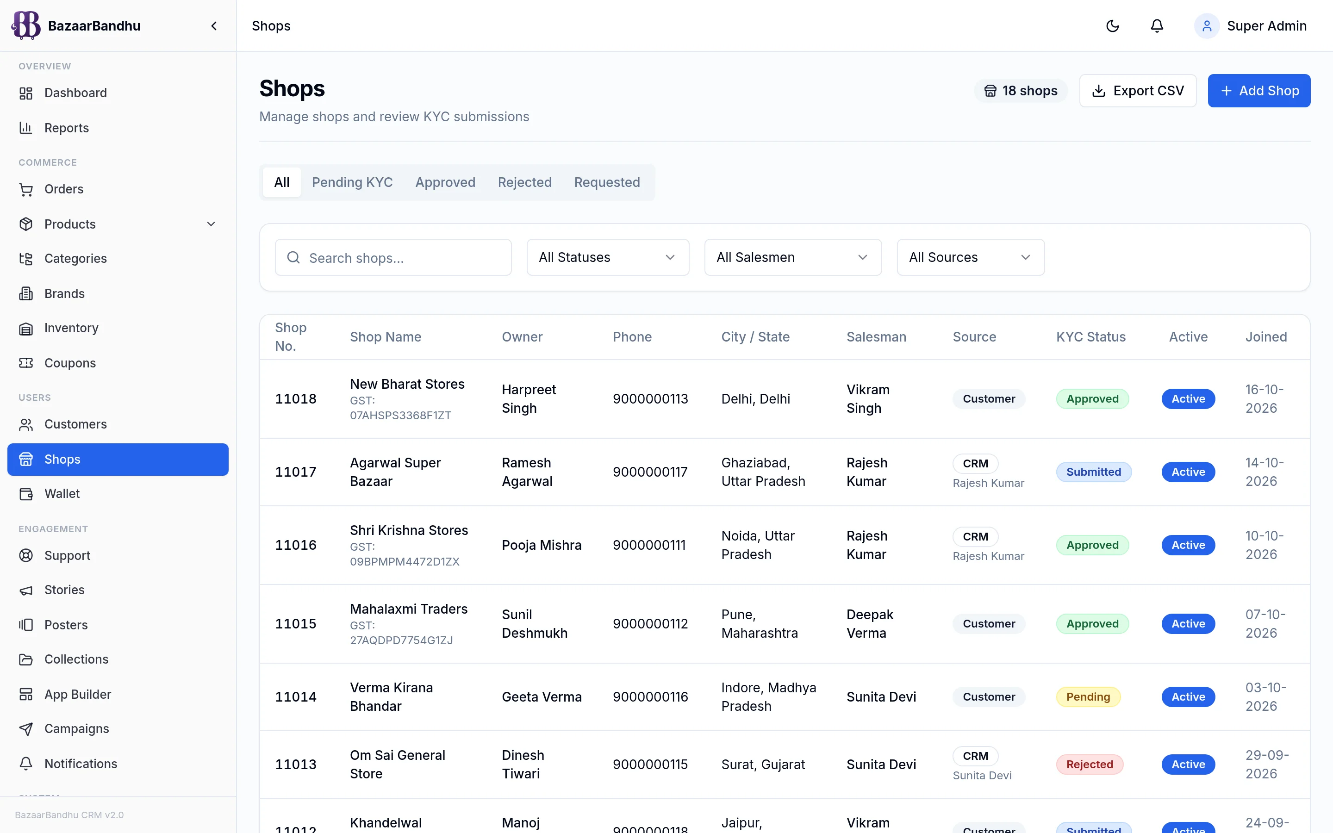1333x833 pixels.
Task: Click the Search shops input field
Action: (x=393, y=257)
